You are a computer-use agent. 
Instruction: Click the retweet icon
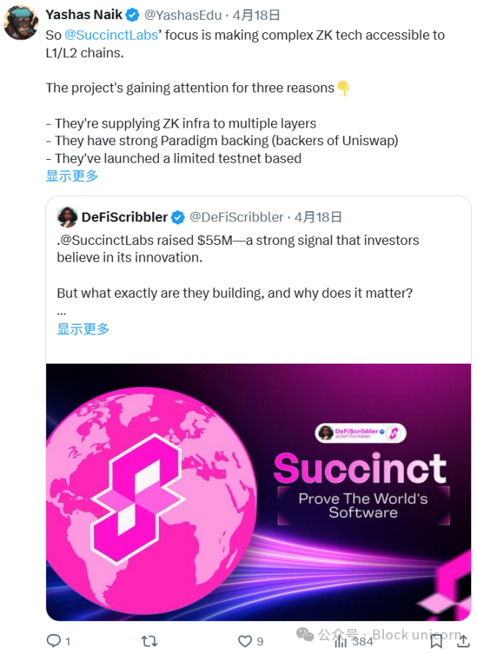point(149,641)
